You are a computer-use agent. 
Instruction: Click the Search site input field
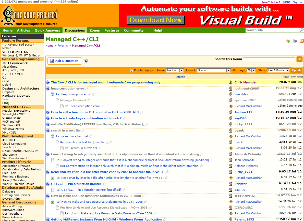coord(272,30)
